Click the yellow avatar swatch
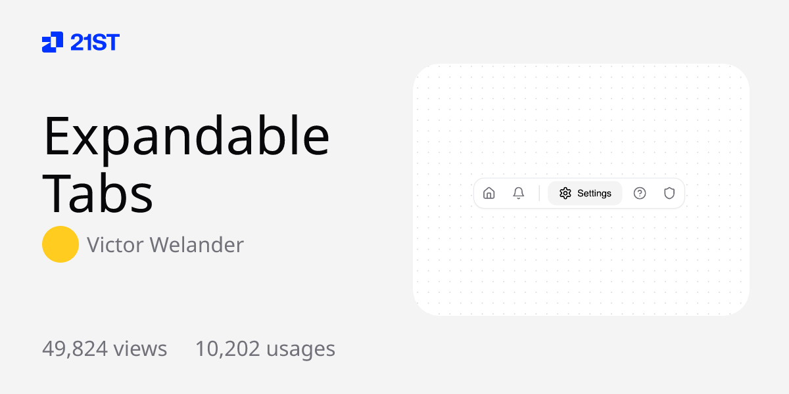Image resolution: width=789 pixels, height=394 pixels. pos(60,244)
